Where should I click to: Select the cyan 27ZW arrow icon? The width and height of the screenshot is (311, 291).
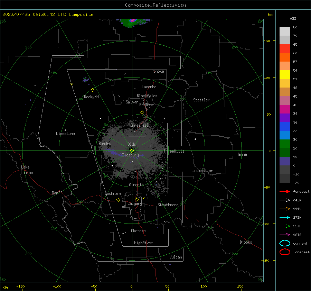coord(285,218)
